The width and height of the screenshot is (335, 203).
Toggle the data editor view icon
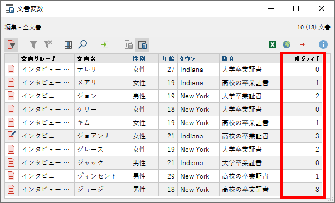tap(142, 45)
